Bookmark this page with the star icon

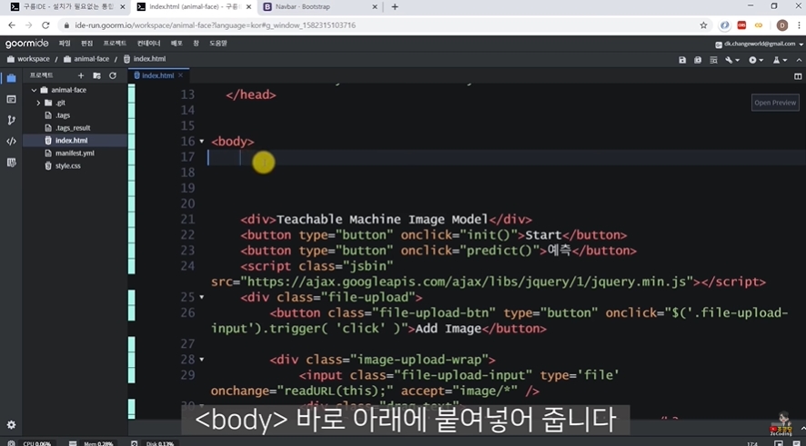[703, 25]
